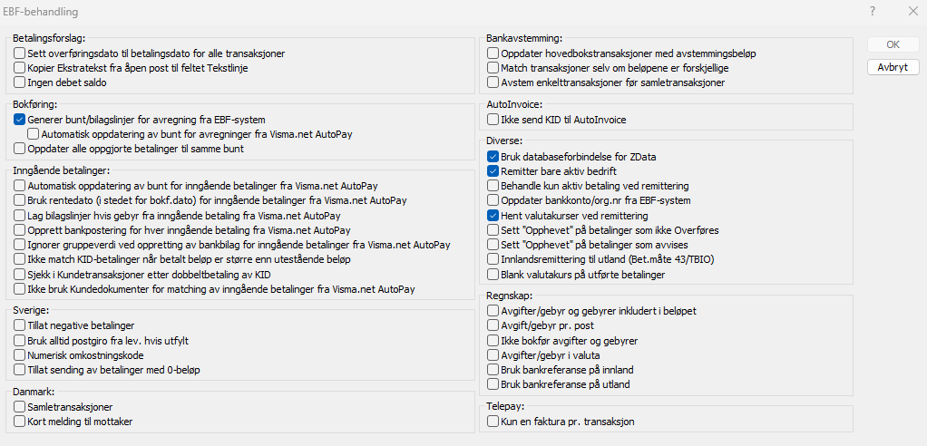Uncheck 'Generer bunt/bilagslinjer for avregning fra EBF-system'

pos(21,119)
